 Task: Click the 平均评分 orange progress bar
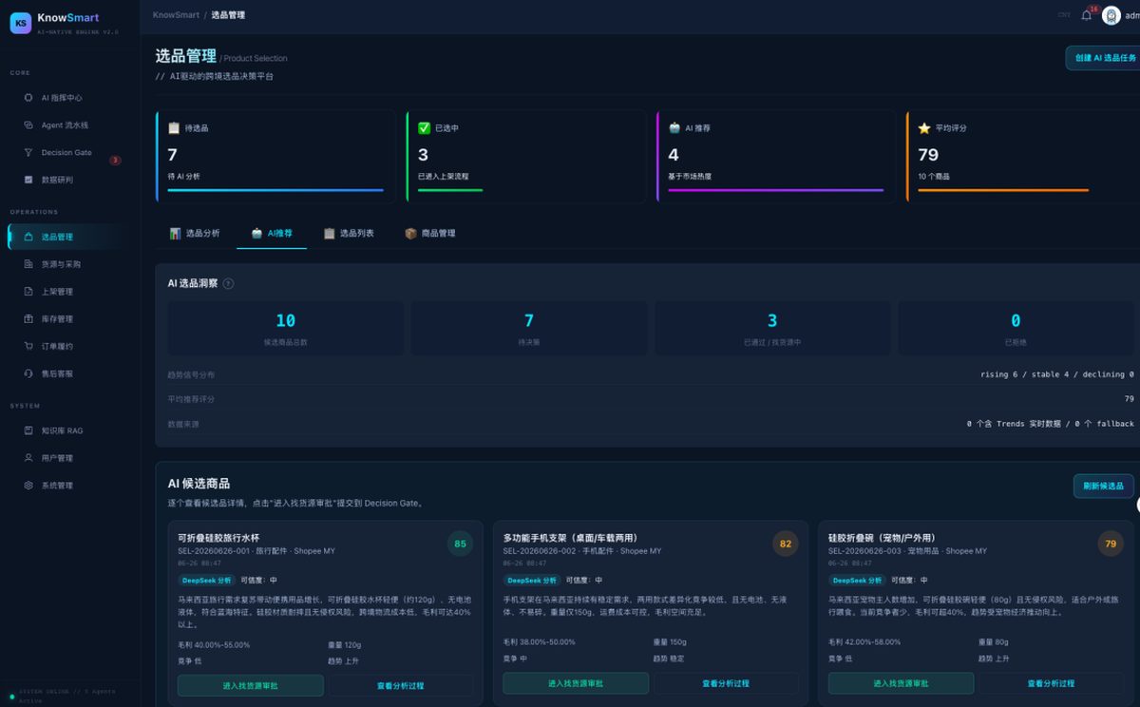(x=1003, y=190)
